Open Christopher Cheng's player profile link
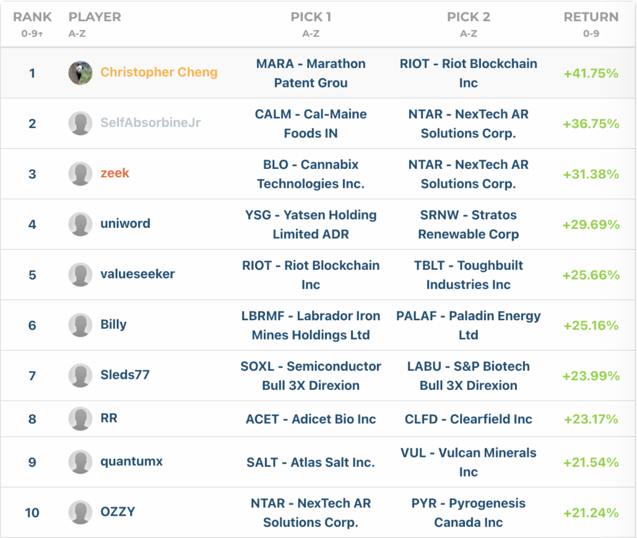Screen dimensions: 637x538 [159, 72]
